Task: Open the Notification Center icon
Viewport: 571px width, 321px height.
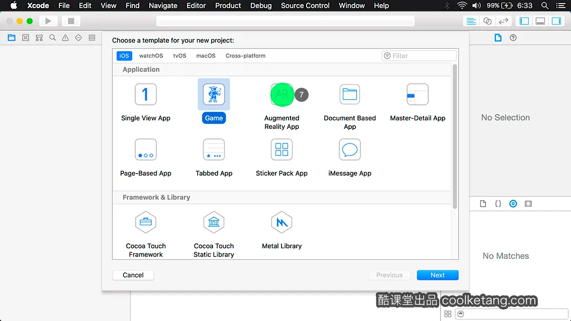Action: [561, 6]
